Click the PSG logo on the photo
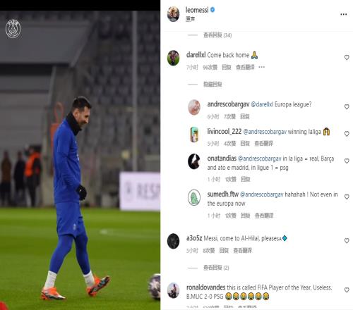This screenshot has width=353, height=310. pyautogui.click(x=13, y=29)
